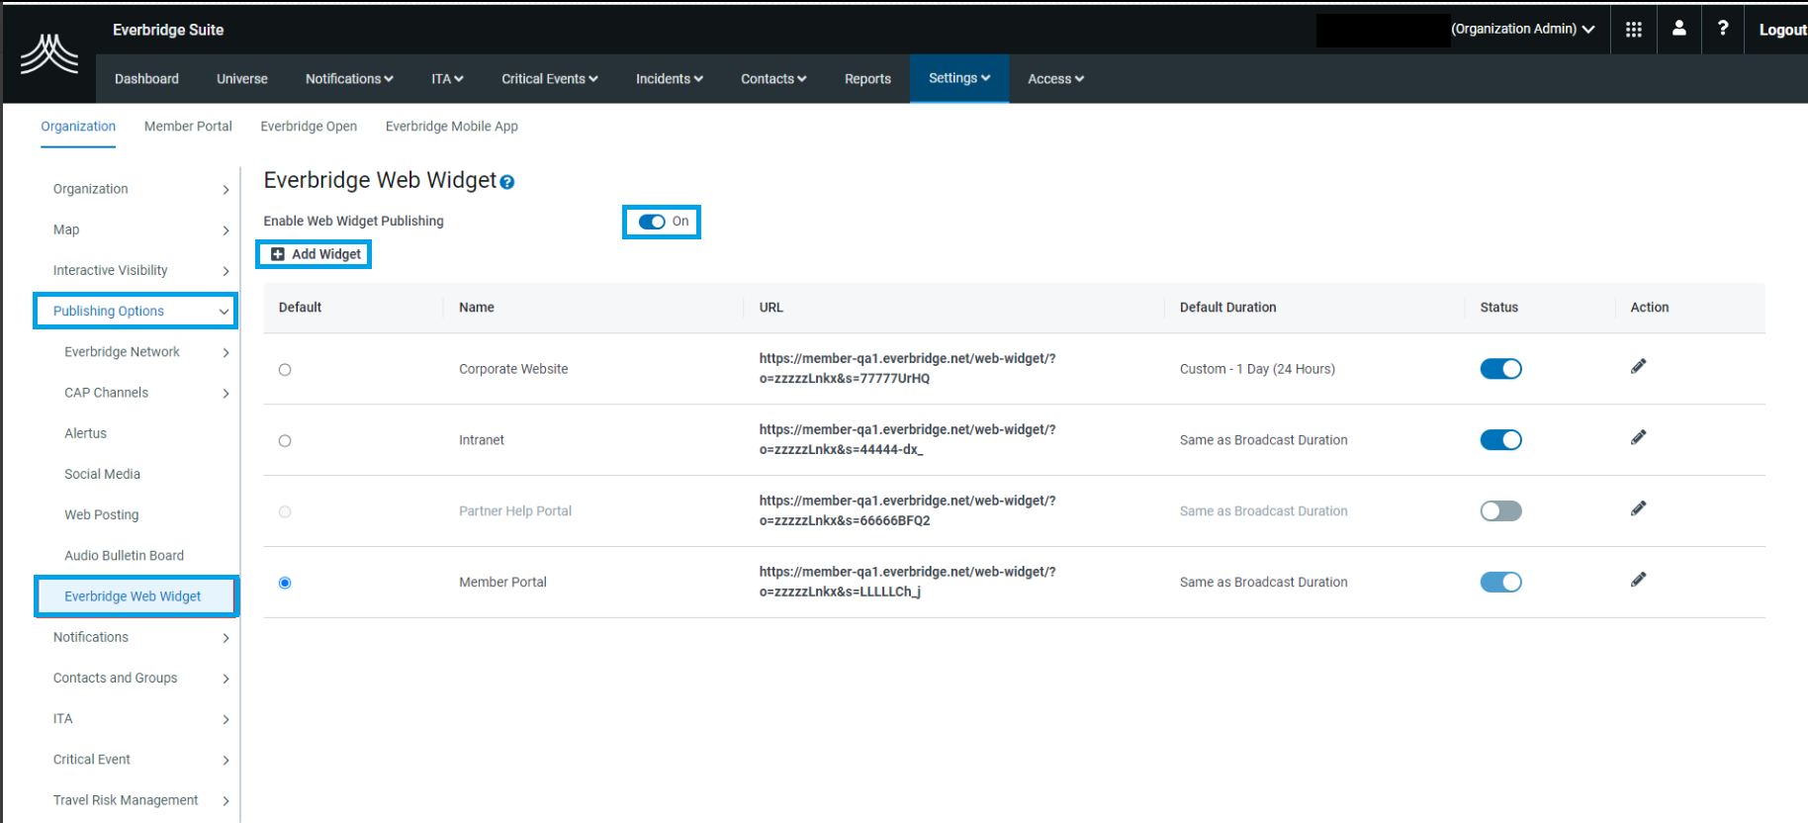Switch to the Organization tab

tap(78, 127)
